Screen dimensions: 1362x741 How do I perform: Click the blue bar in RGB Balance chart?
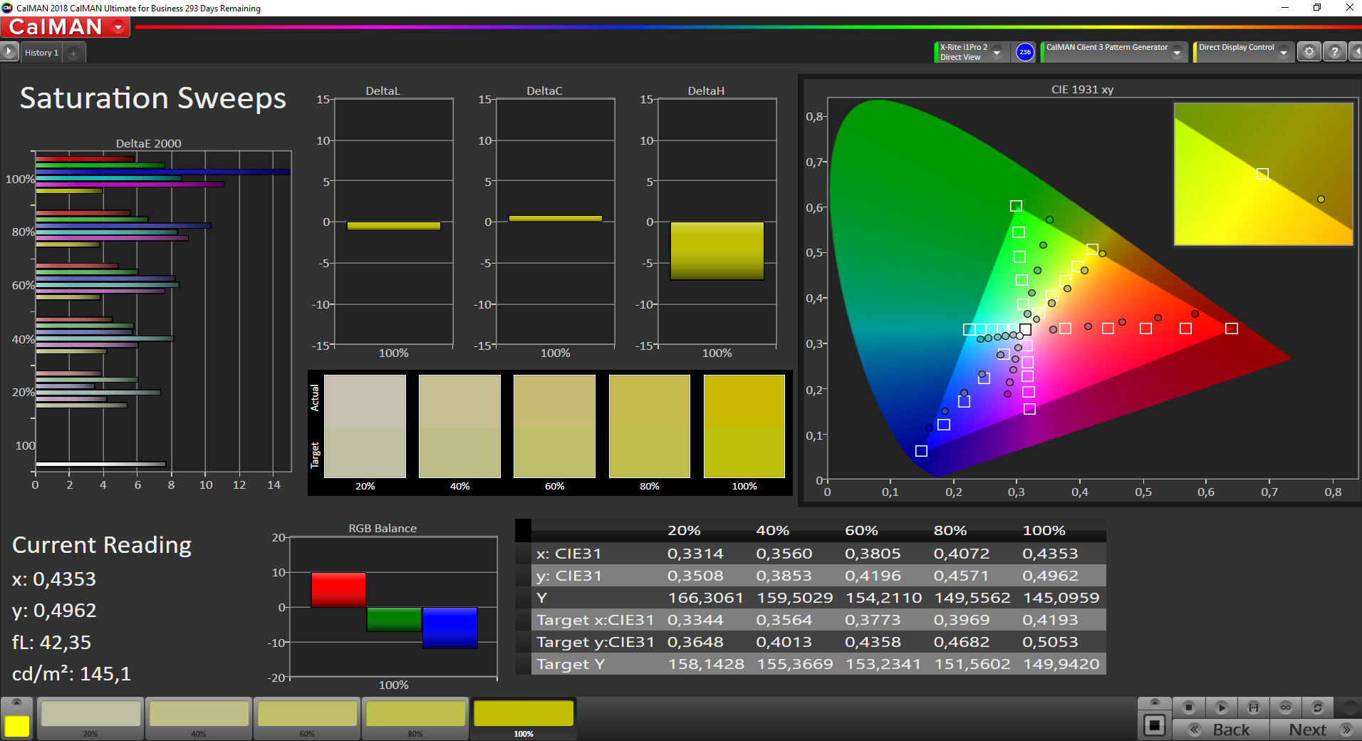click(x=449, y=628)
